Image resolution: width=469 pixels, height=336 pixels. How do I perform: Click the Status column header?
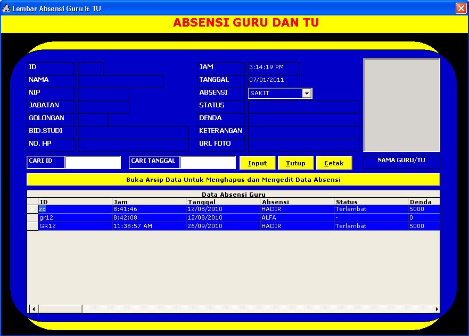(371, 201)
